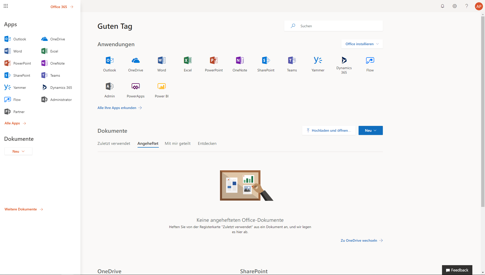Open Yammer in Anwendungen grid
485x275 pixels.
point(318,64)
